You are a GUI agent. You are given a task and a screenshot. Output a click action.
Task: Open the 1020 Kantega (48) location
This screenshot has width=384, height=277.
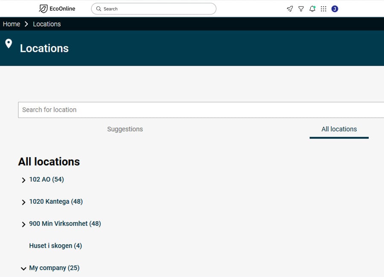[56, 202]
